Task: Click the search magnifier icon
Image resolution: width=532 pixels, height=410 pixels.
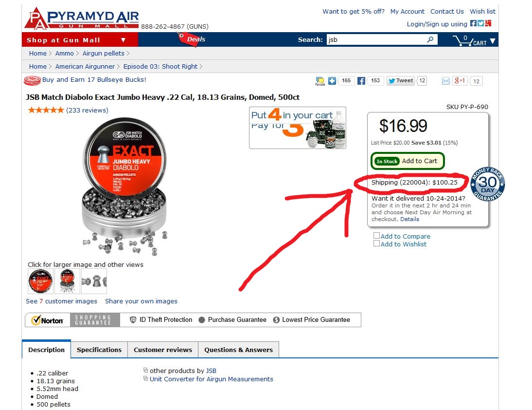Action: pyautogui.click(x=430, y=40)
